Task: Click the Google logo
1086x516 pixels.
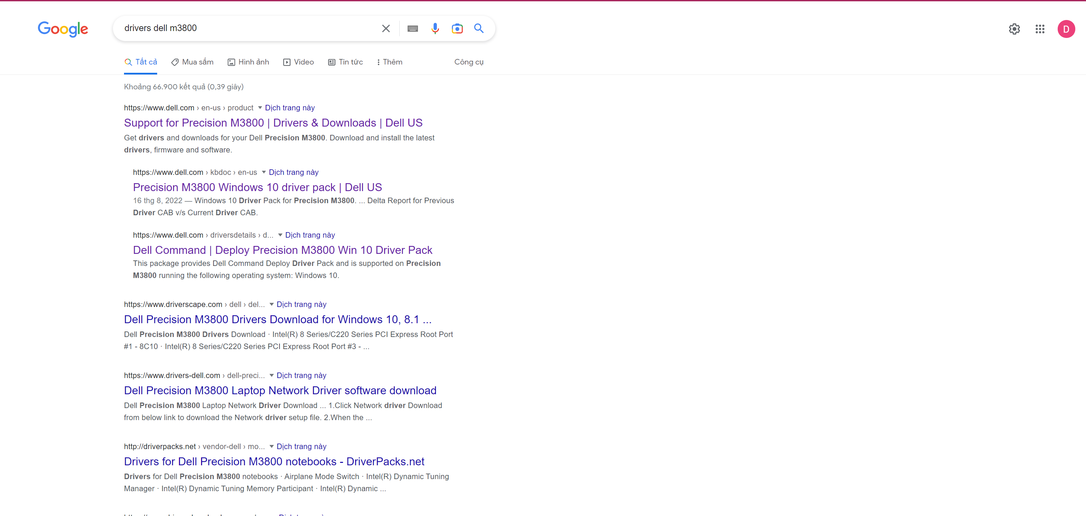Action: 63,29
